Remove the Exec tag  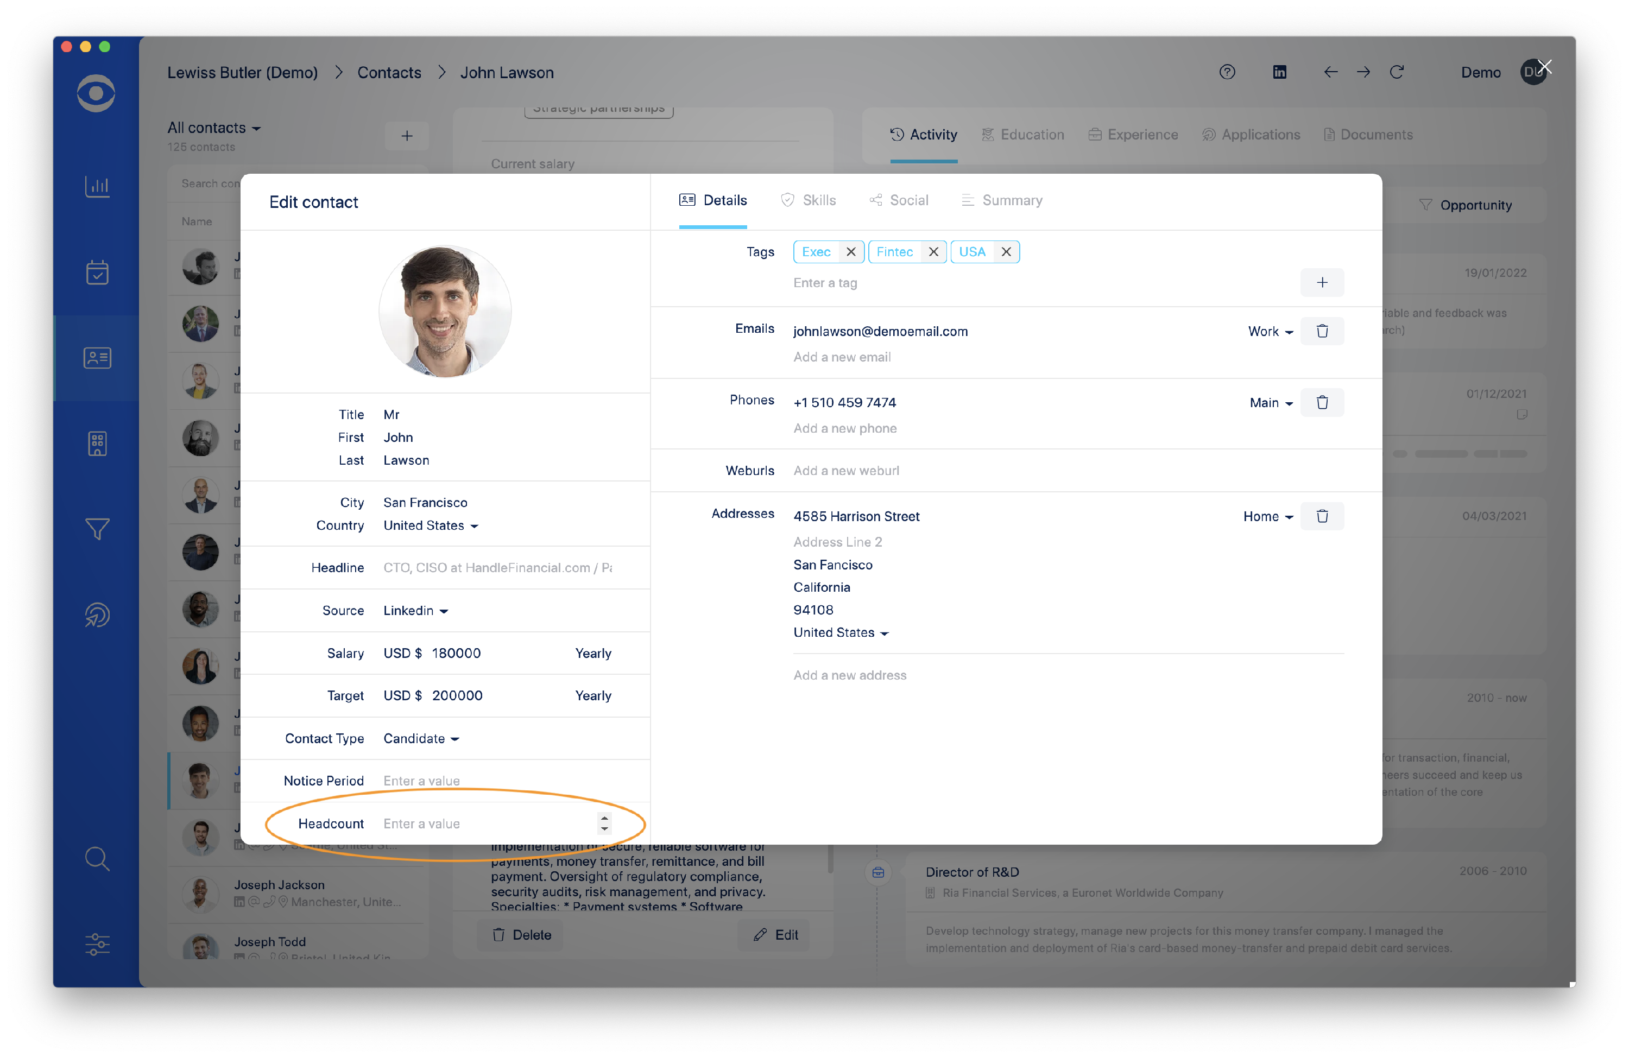point(851,252)
